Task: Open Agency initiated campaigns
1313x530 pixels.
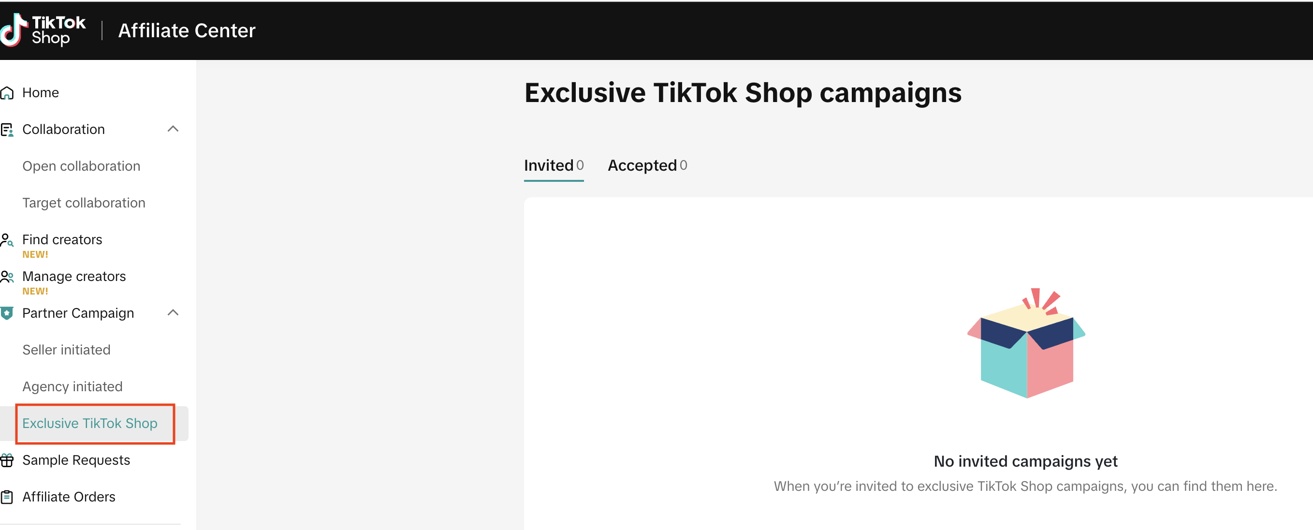Action: pyautogui.click(x=73, y=386)
